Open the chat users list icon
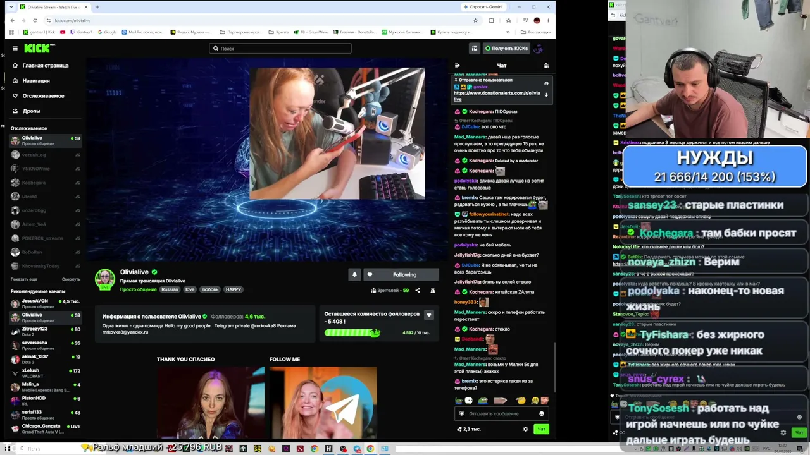 (545, 66)
